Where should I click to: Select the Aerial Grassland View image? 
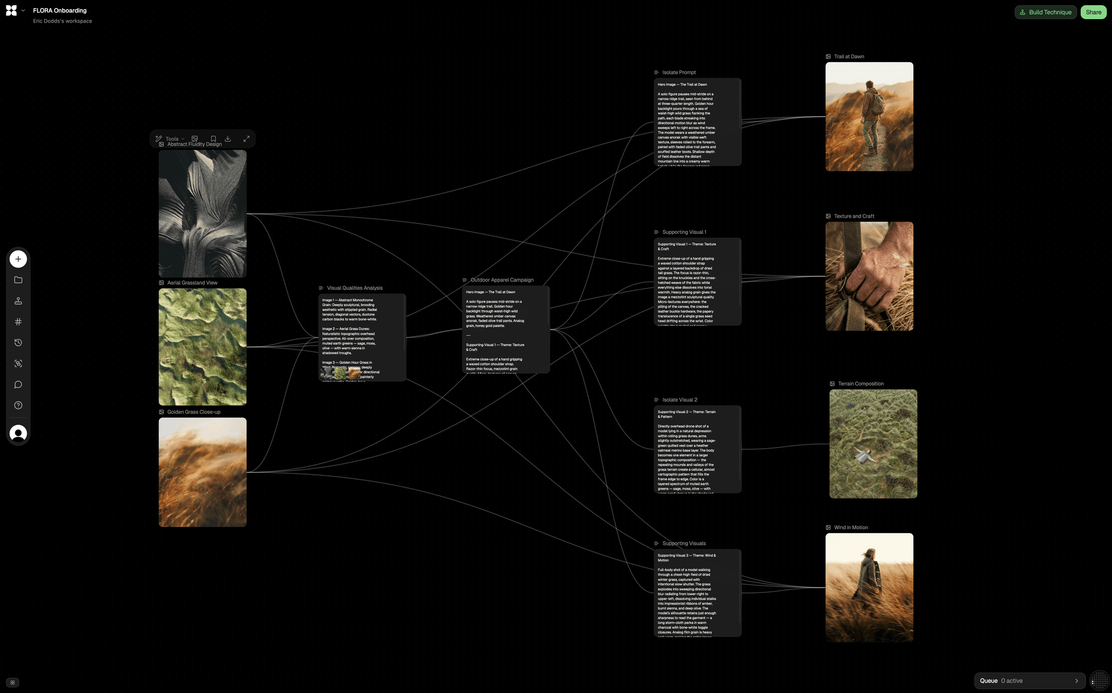click(202, 347)
